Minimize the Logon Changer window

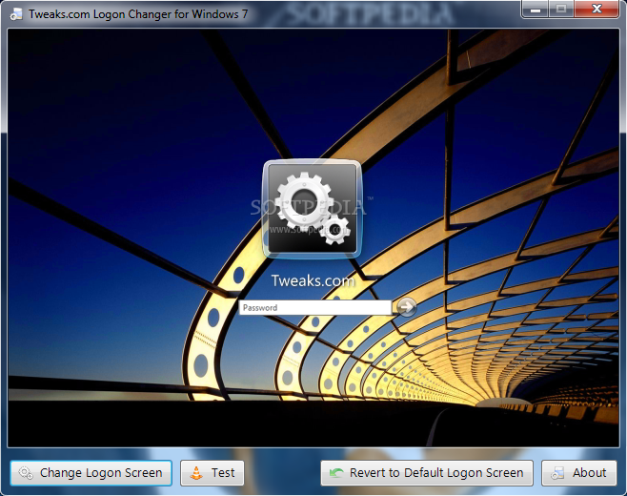point(535,9)
